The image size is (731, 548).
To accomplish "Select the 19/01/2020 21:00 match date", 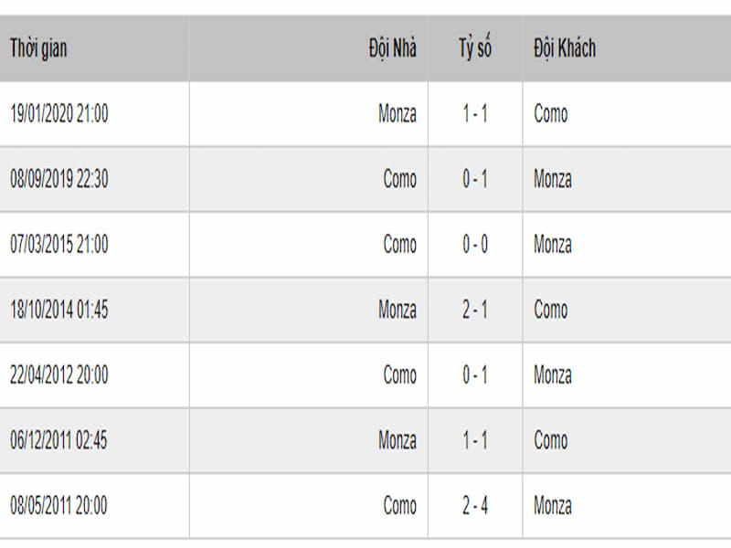I will 59,113.
